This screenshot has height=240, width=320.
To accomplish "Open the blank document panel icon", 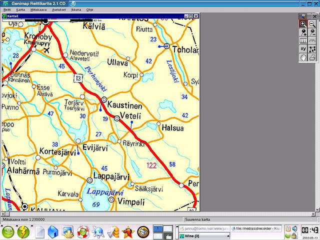I will 39,232.
